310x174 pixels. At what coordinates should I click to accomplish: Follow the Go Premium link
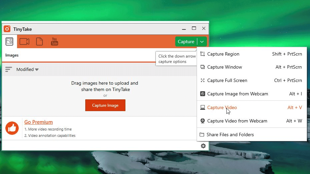38,122
